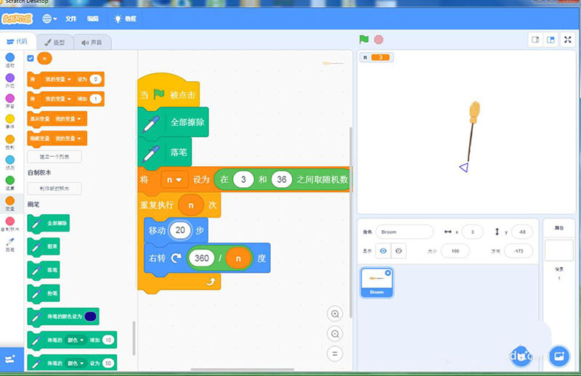581x376 pixels.
Task: Show the sprite with the eye button
Action: click(x=383, y=251)
